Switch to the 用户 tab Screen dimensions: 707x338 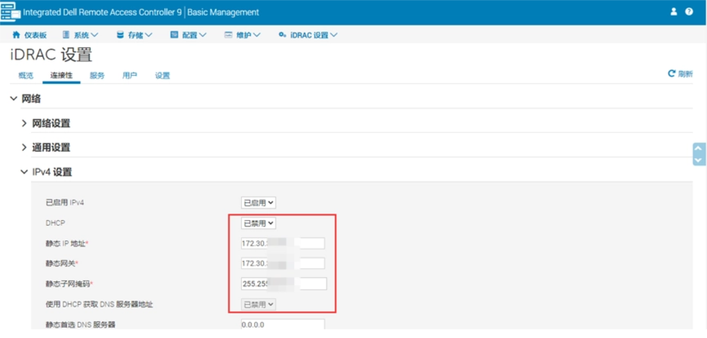click(130, 76)
